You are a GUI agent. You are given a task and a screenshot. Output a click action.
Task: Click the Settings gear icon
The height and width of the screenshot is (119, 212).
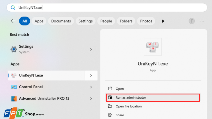[x=14, y=49]
